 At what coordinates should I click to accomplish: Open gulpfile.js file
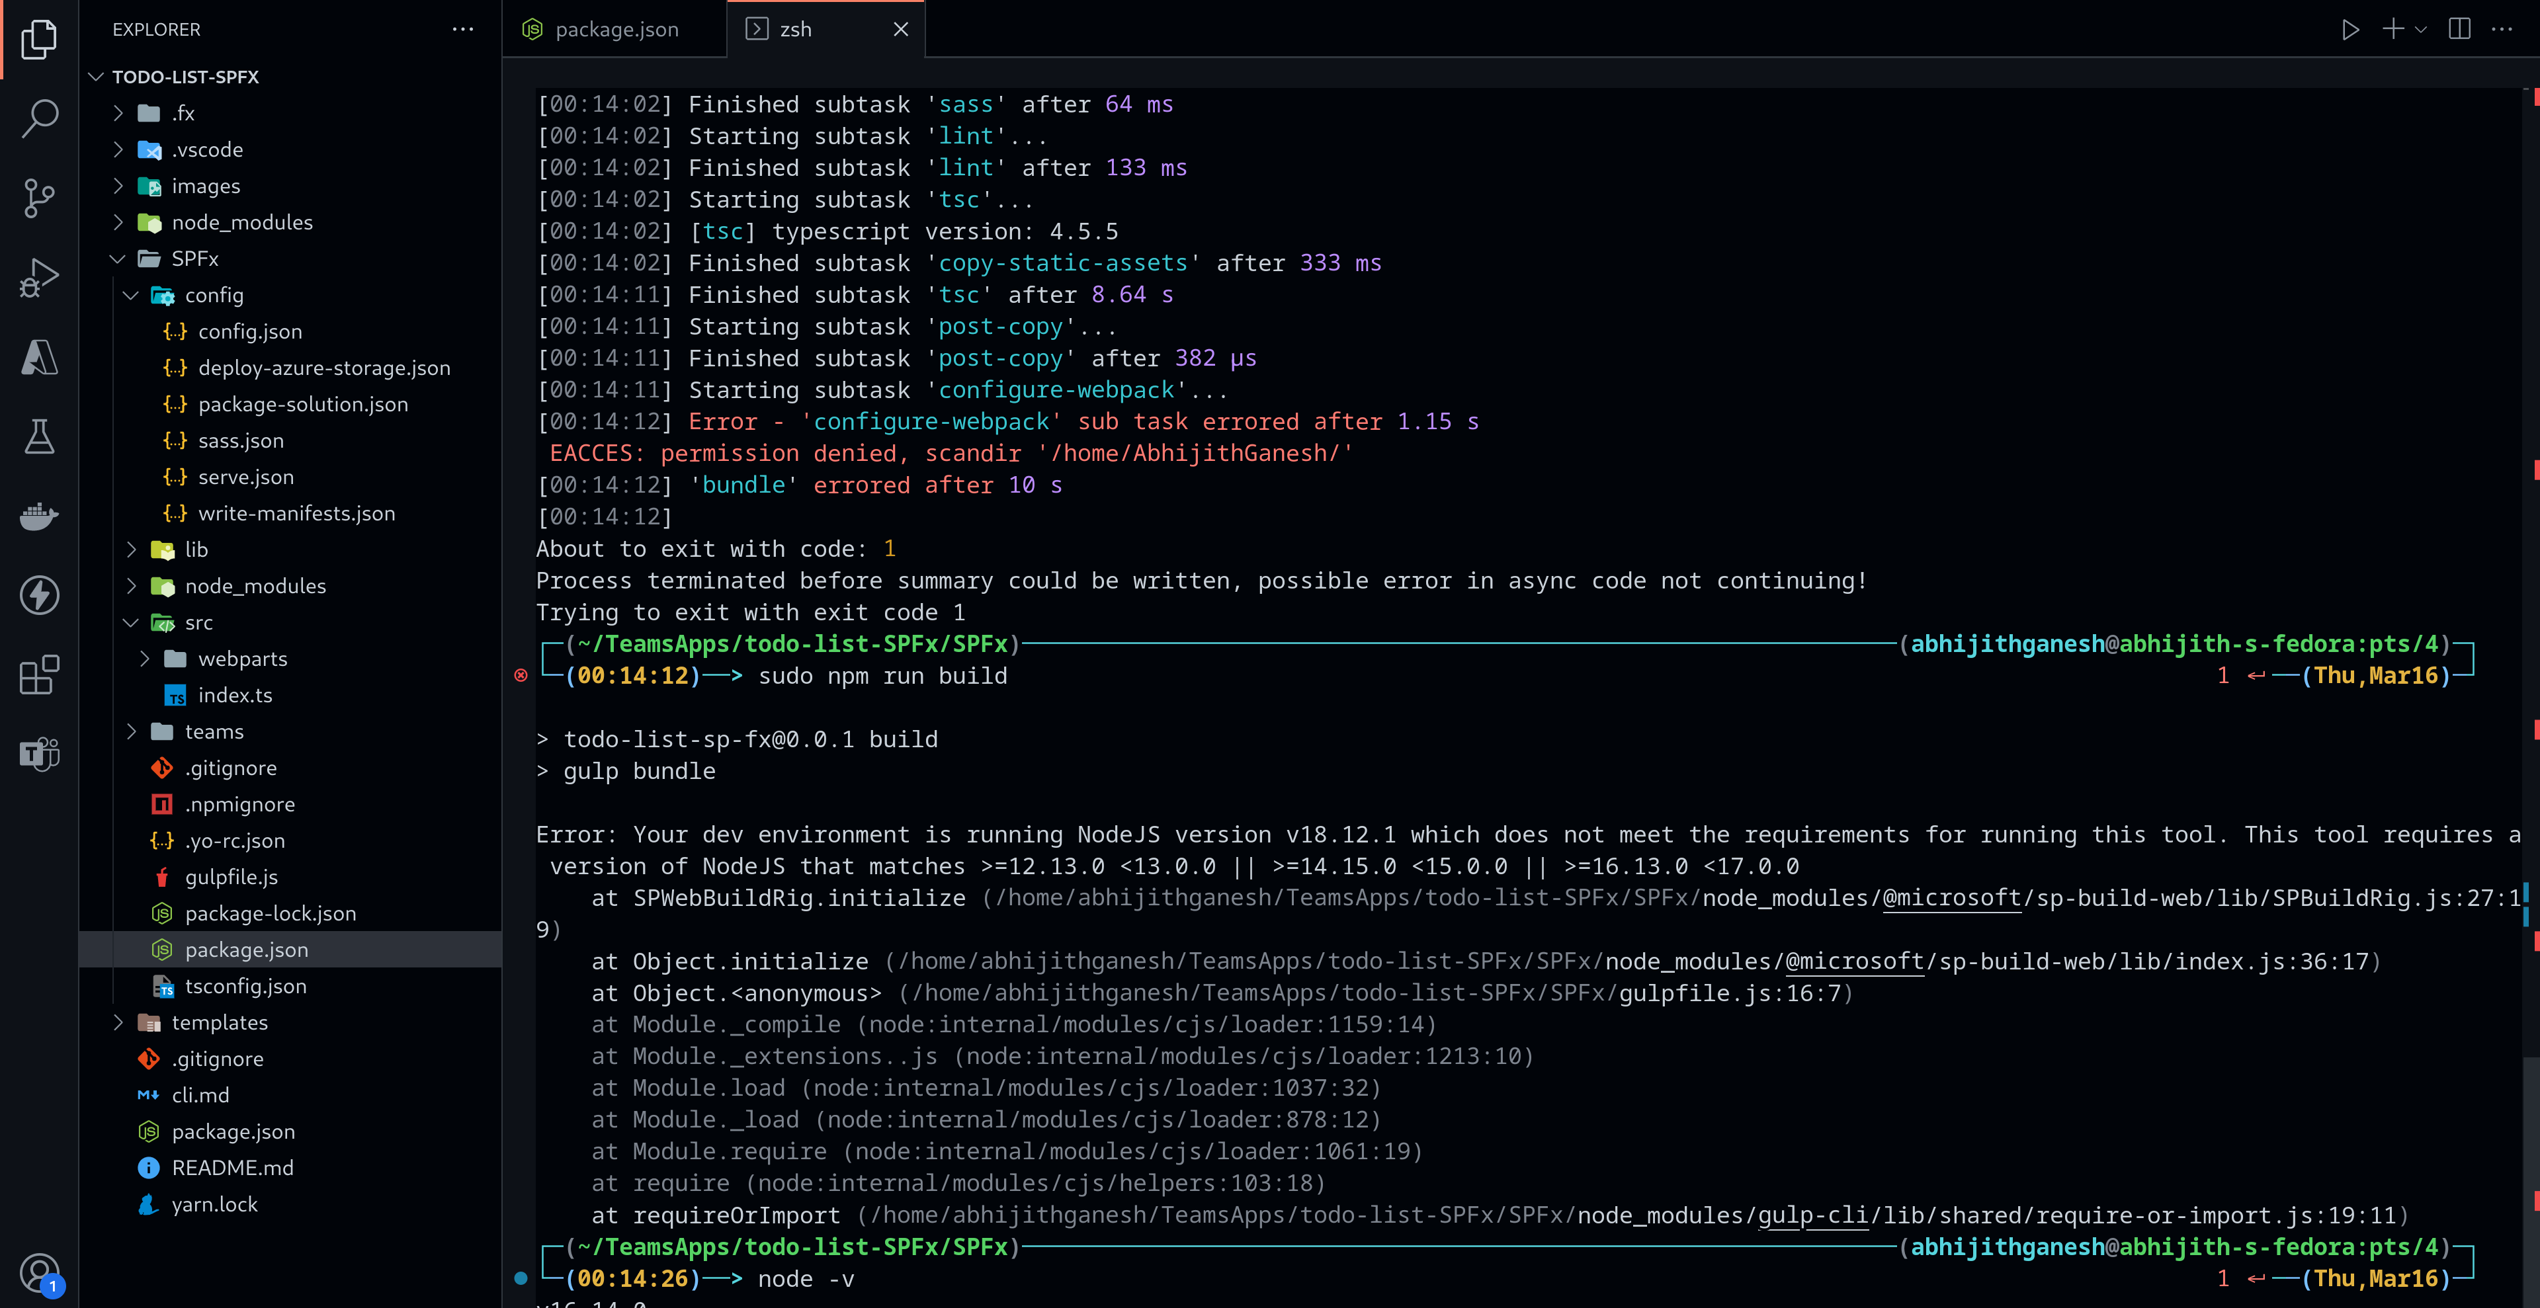coord(232,878)
